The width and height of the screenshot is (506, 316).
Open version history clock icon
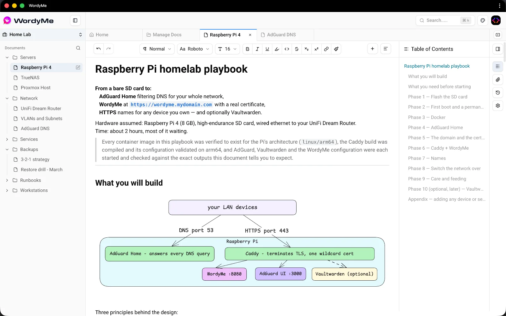tap(498, 92)
